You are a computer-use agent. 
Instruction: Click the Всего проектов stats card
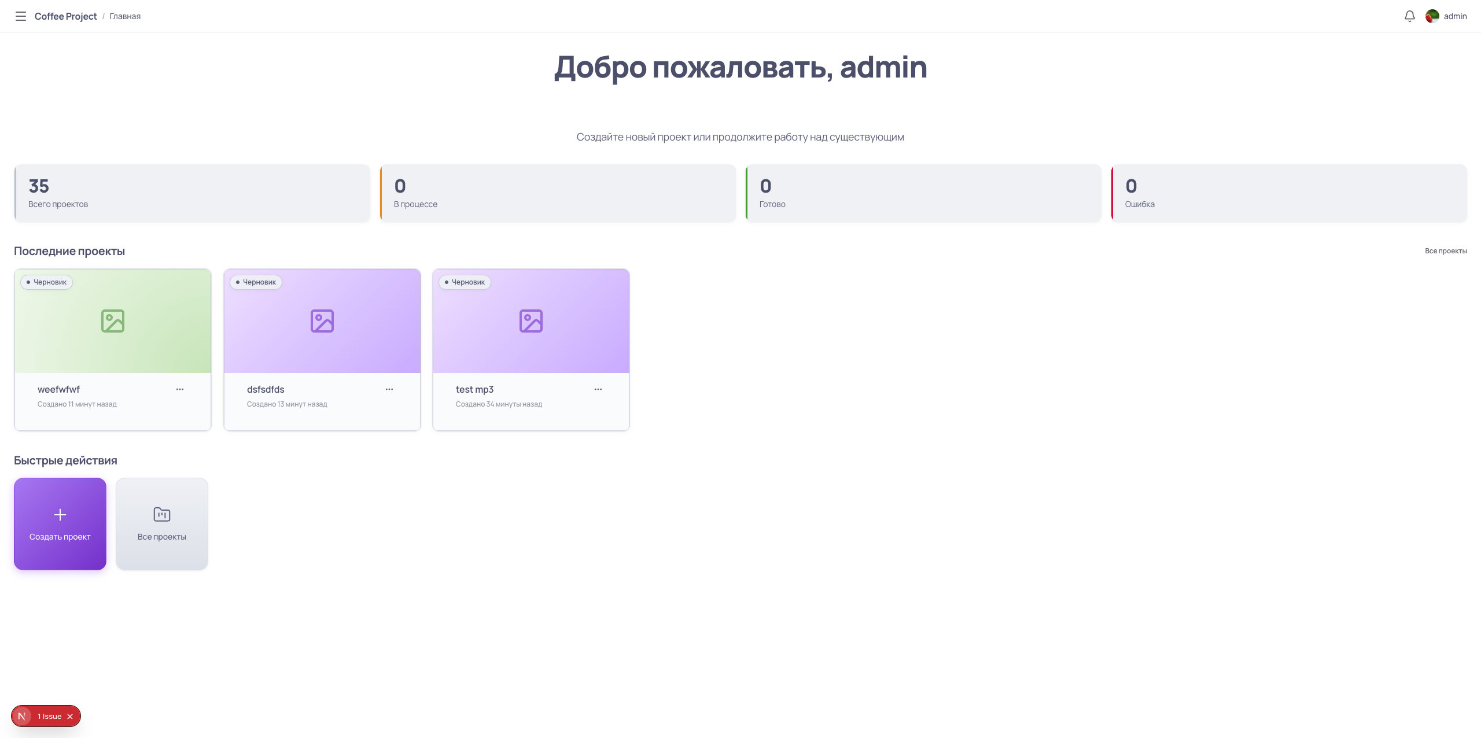coord(192,193)
